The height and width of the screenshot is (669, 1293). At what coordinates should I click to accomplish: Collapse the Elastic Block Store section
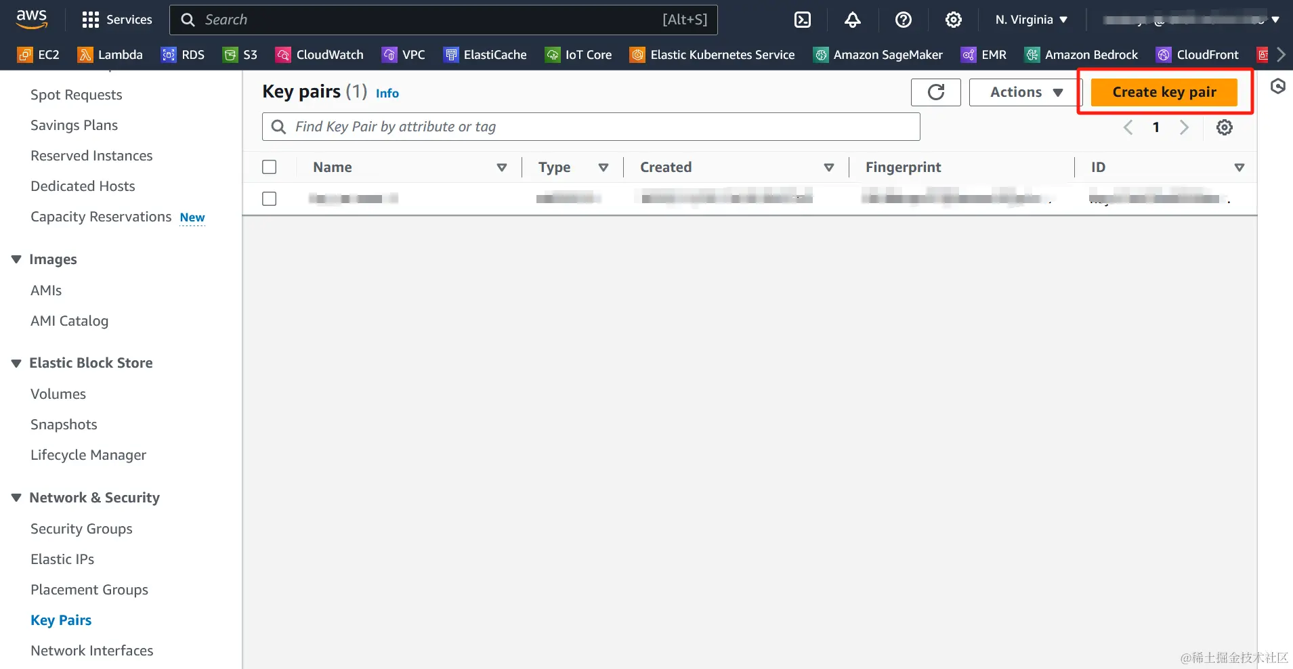17,363
